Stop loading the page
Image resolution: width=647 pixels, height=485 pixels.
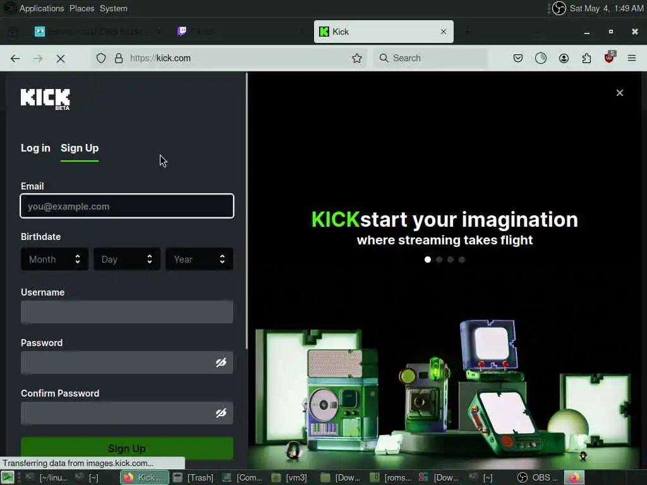tap(61, 59)
